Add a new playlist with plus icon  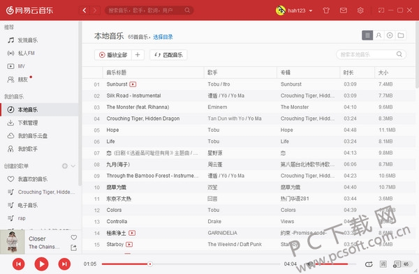(65, 166)
